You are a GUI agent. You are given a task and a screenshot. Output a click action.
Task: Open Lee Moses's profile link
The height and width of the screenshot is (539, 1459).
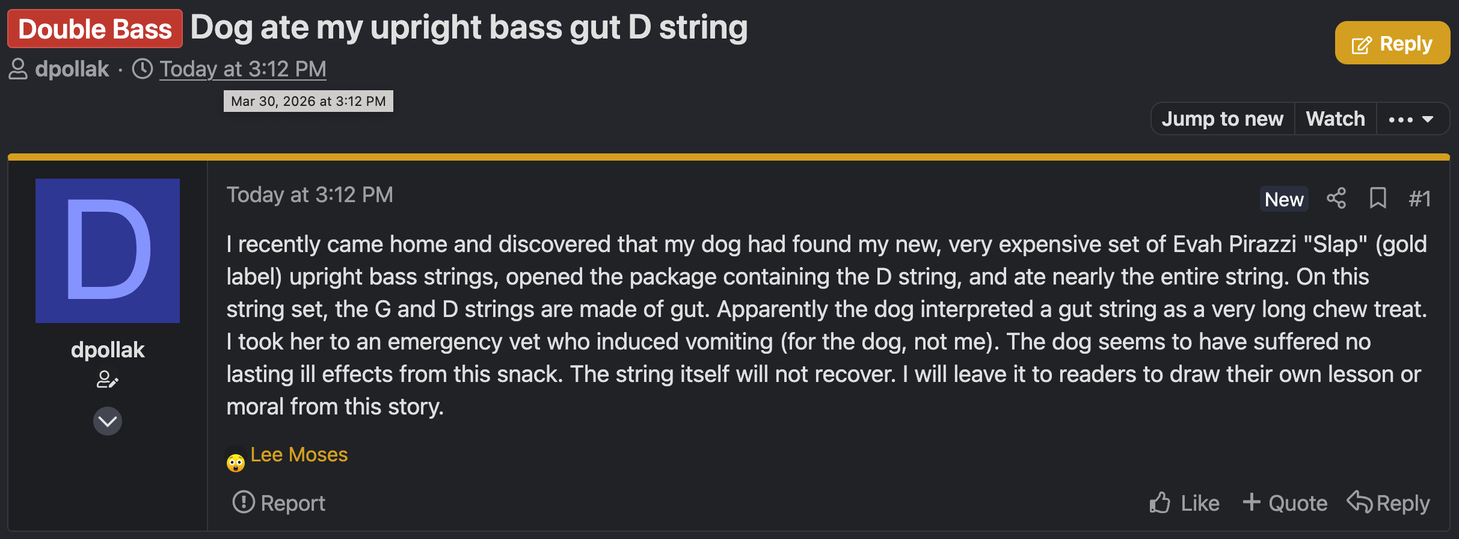pyautogui.click(x=299, y=455)
